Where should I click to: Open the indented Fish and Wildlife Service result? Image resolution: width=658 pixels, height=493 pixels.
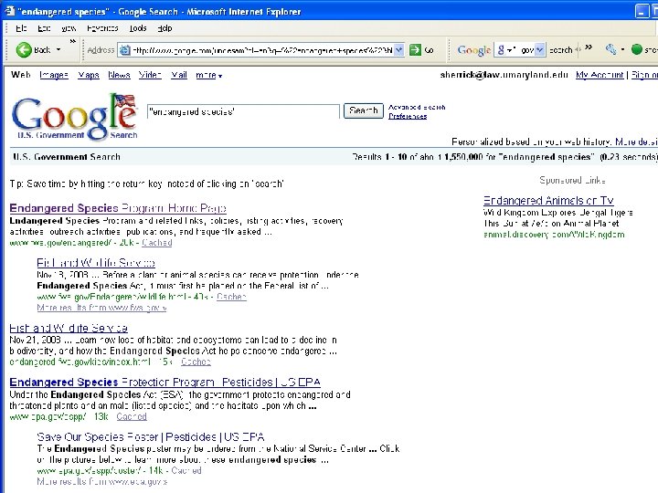pyautogui.click(x=96, y=262)
